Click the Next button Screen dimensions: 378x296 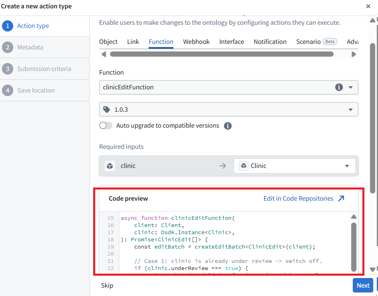click(x=363, y=285)
